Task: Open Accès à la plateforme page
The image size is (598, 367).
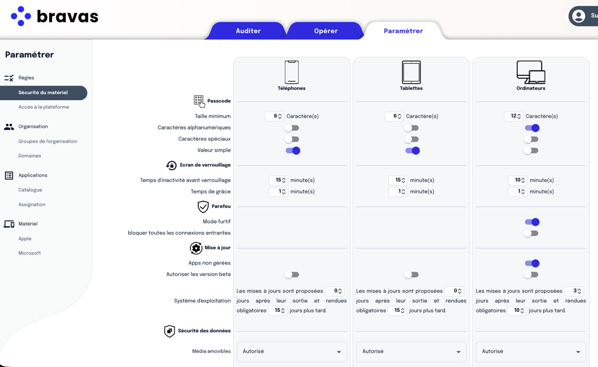Action: (x=44, y=107)
